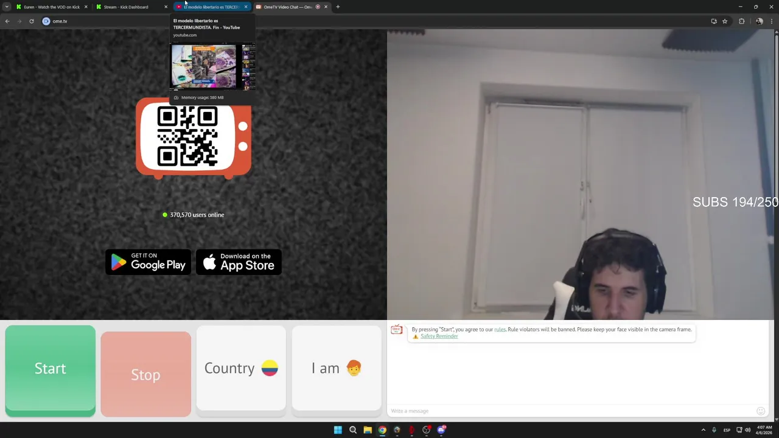Open a new browser tab
This screenshot has height=438, width=779.
click(338, 7)
